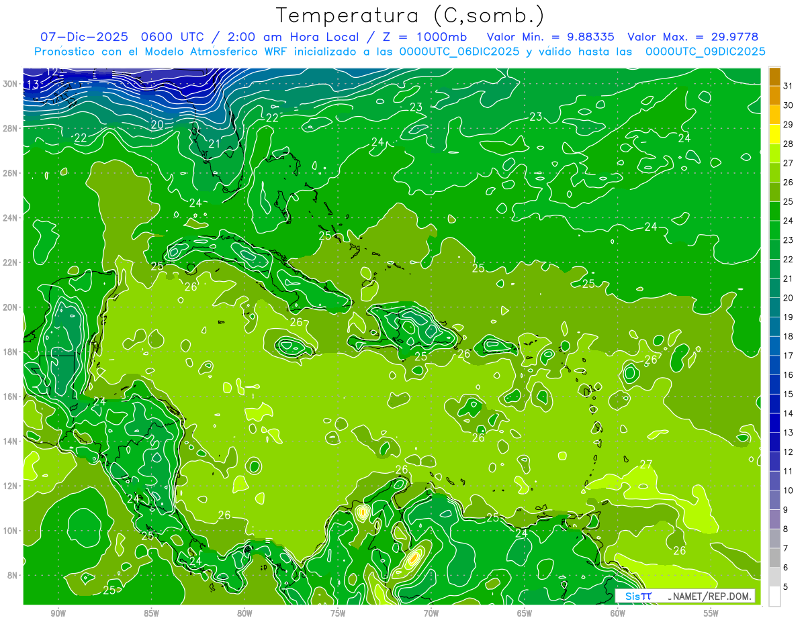Select the purple legend segment between 9 and 10
The width and height of the screenshot is (806, 622).
point(774,501)
